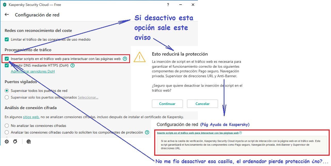This screenshot has width=331, height=166.
Task: Click Redes con reconocimiento del coste heading
Action: [x=38, y=30]
